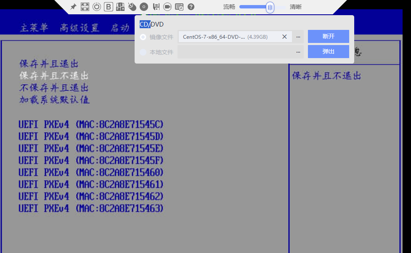This screenshot has height=253, width=411.
Task: Click help text 保存并且不退出 in right panel
Action: tap(326, 76)
